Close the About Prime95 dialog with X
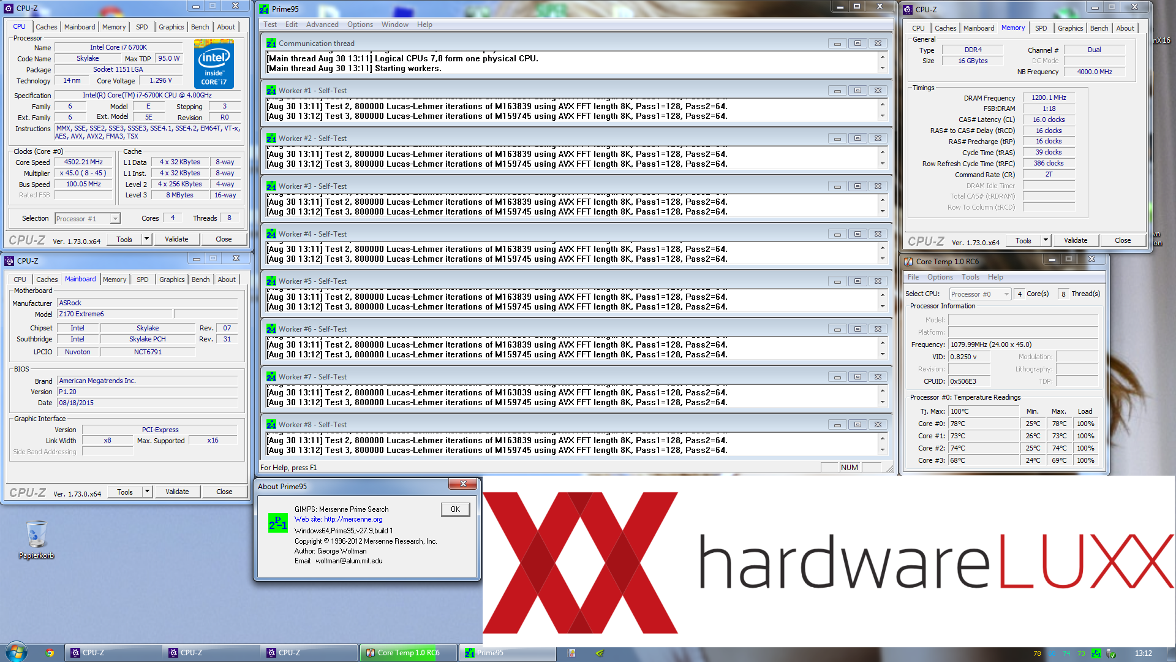The width and height of the screenshot is (1176, 662). [463, 484]
